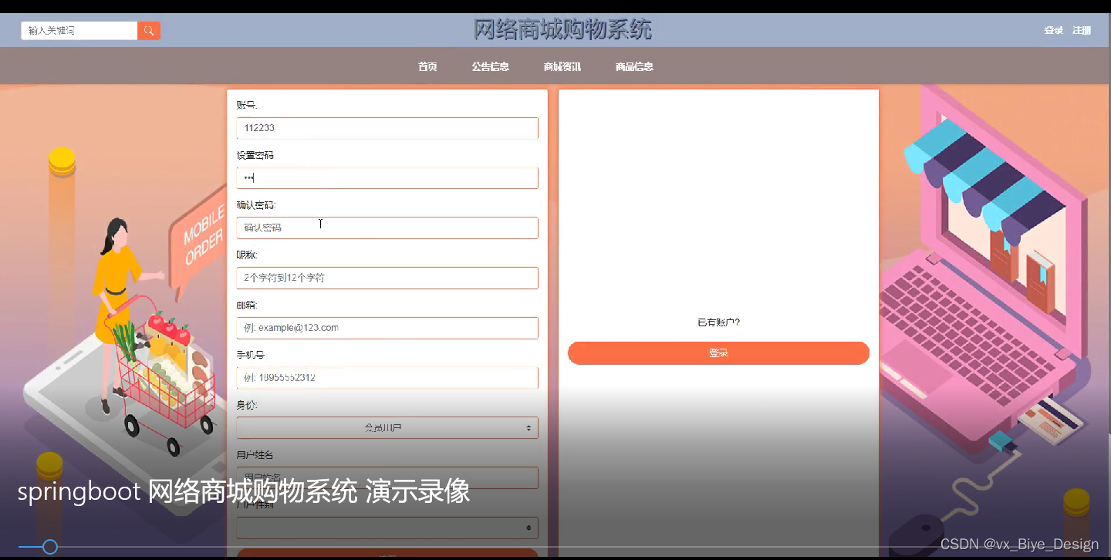Expand the user gender dropdown at bottom
1111x560 pixels.
(387, 528)
